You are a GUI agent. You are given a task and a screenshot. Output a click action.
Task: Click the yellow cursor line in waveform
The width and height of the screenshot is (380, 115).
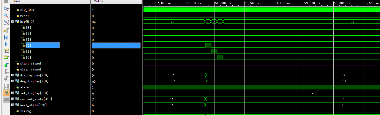click(205, 59)
